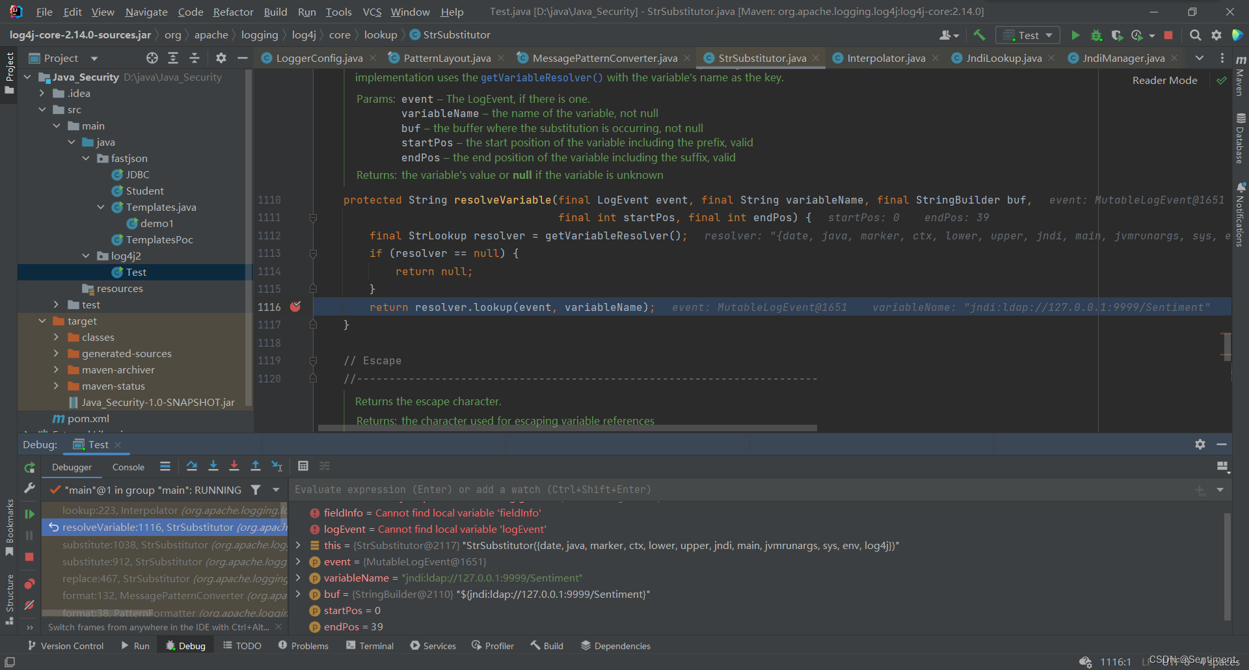This screenshot has width=1249, height=670.
Task: Open IDE settings gear in top toolbar
Action: click(x=1216, y=35)
